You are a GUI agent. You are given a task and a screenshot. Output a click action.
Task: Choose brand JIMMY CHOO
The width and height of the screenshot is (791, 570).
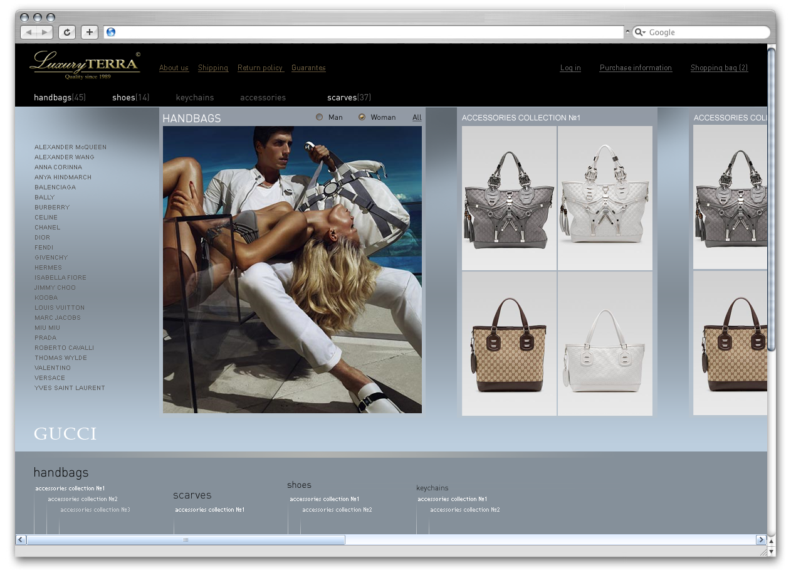coord(55,287)
